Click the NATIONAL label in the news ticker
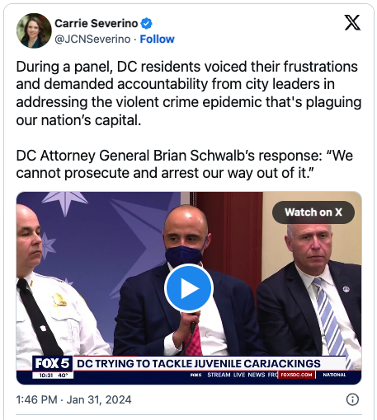 (334, 375)
